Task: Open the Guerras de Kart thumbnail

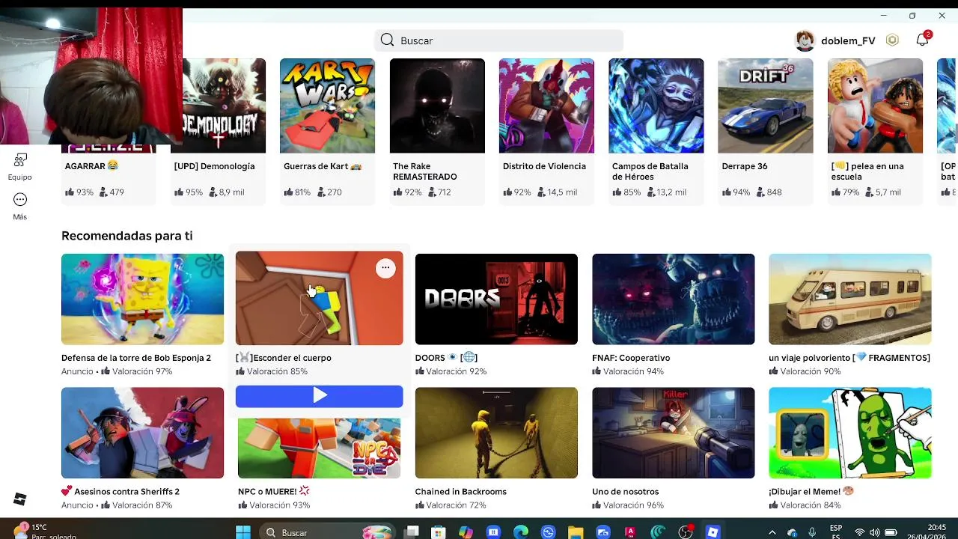Action: (x=327, y=106)
